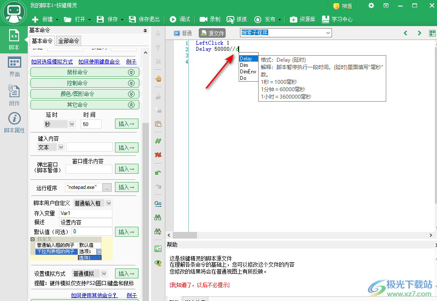The width and height of the screenshot is (437, 301).
Task: Open the 资源库 resource library
Action: [302, 19]
